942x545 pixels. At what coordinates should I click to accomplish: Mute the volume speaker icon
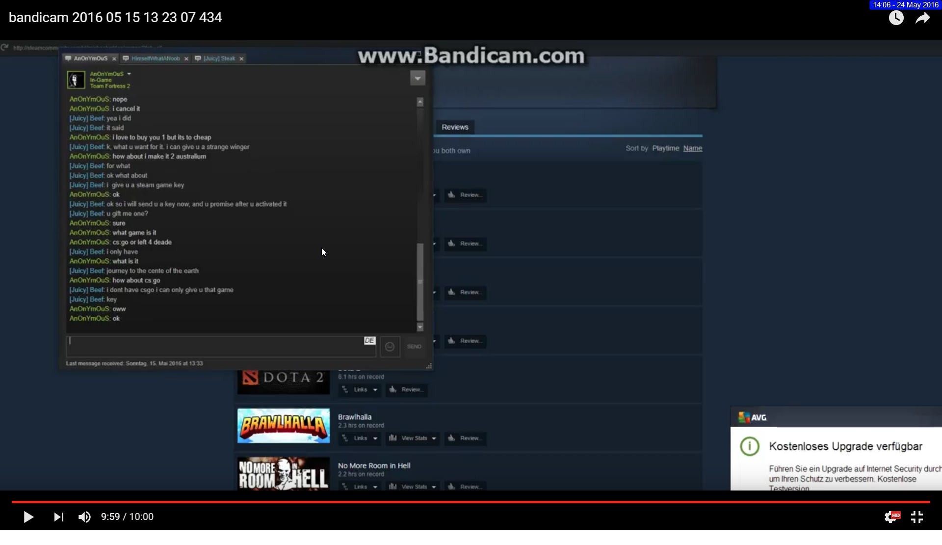click(84, 517)
